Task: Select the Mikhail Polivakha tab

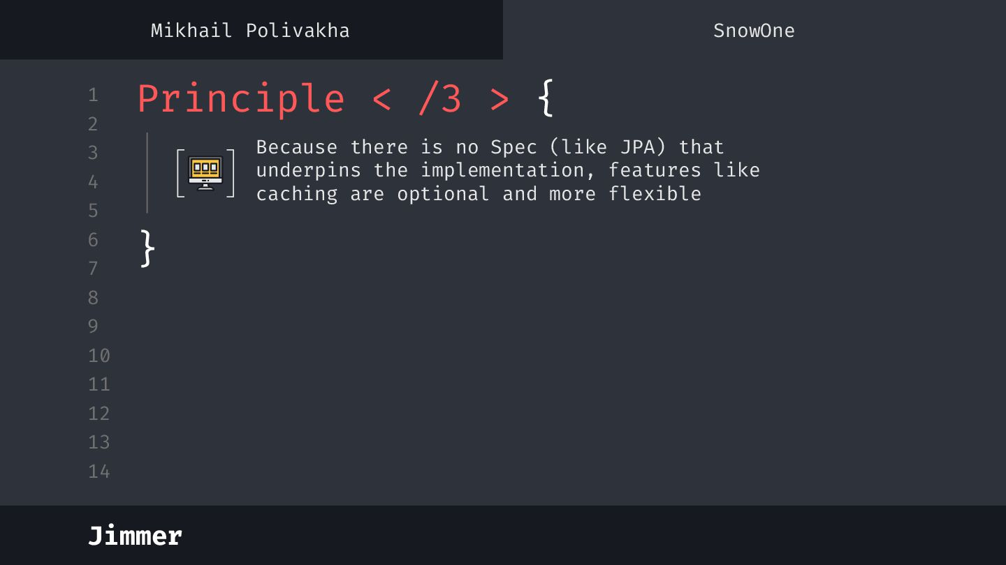Action: click(x=250, y=31)
